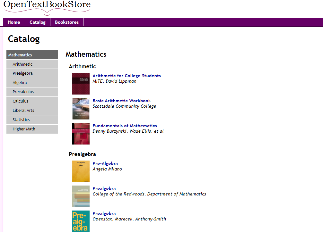Click teal Openstax Prealgebra cover
Viewport: 323px width, 232px height.
point(81,221)
